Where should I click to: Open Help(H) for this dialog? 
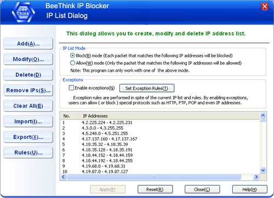(x=249, y=189)
